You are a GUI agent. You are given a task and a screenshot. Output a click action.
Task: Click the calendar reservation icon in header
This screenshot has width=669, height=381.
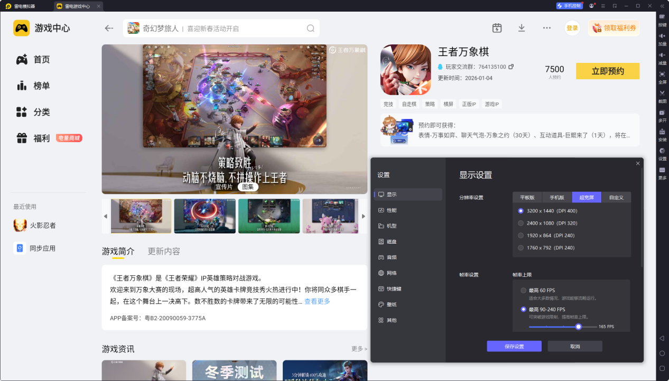click(497, 28)
